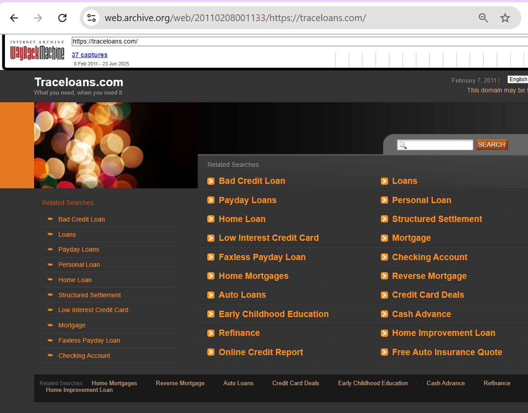Open Low Interest Credit Card sidebar link

coord(93,310)
